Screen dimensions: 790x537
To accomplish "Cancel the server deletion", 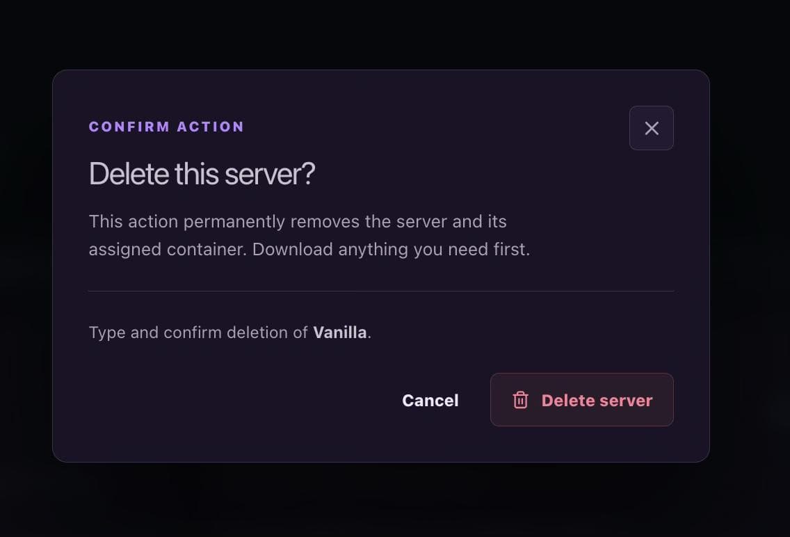I will 430,401.
